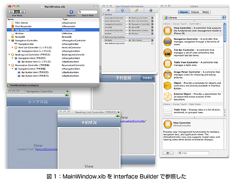Click the View Controller icon in Library
The height and width of the screenshot is (183, 232).
[x=168, y=30]
